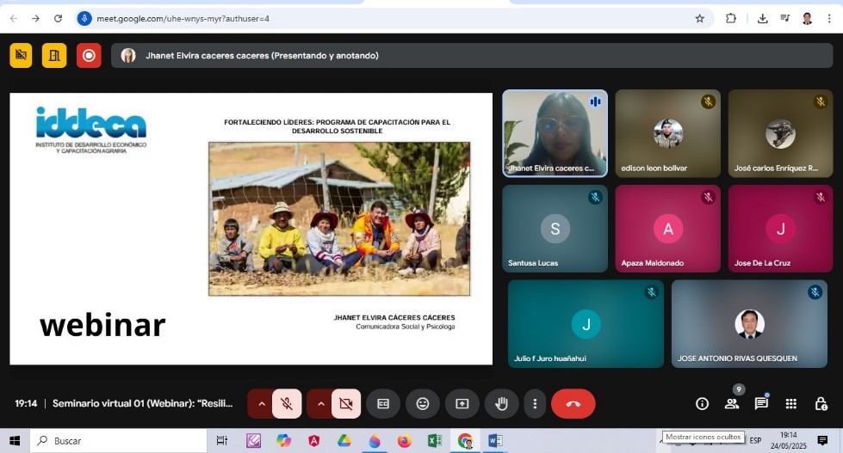
Task: Turn on the microphone in Meet
Action: (x=287, y=403)
